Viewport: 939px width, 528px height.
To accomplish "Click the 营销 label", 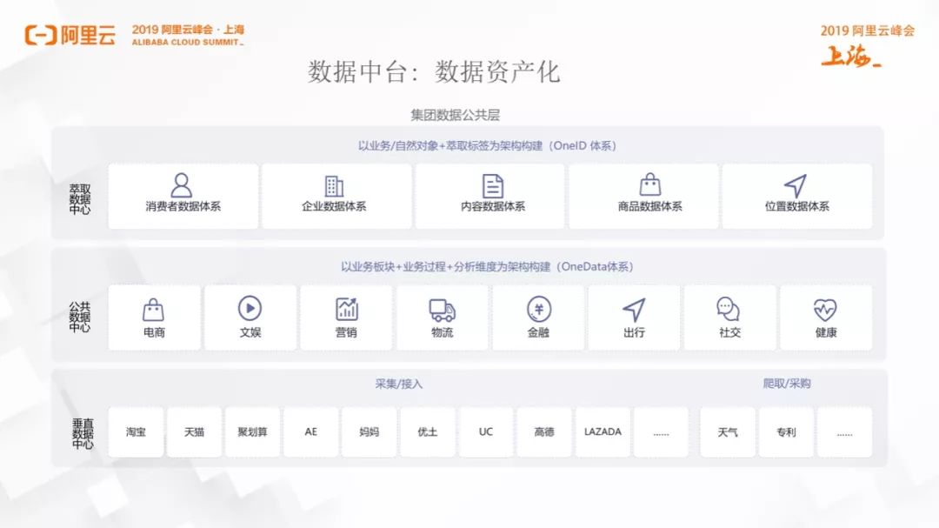I will coord(346,332).
